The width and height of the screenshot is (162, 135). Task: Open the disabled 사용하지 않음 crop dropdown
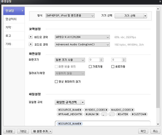point(70,73)
